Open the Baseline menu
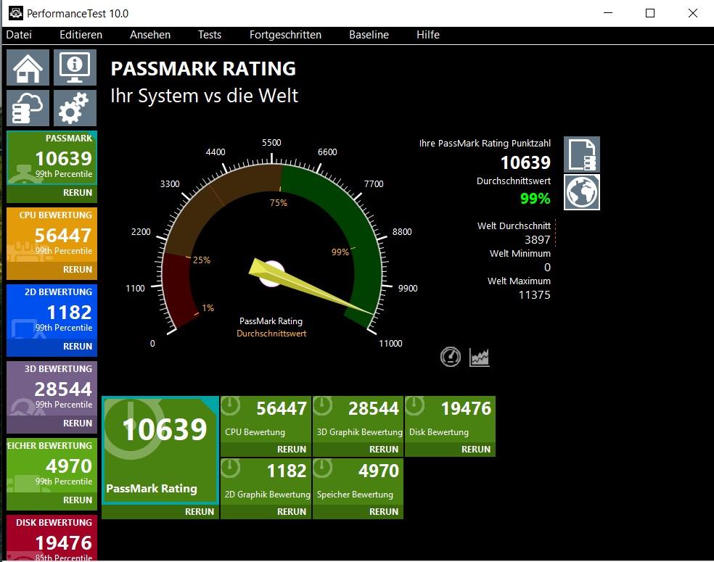 (369, 35)
